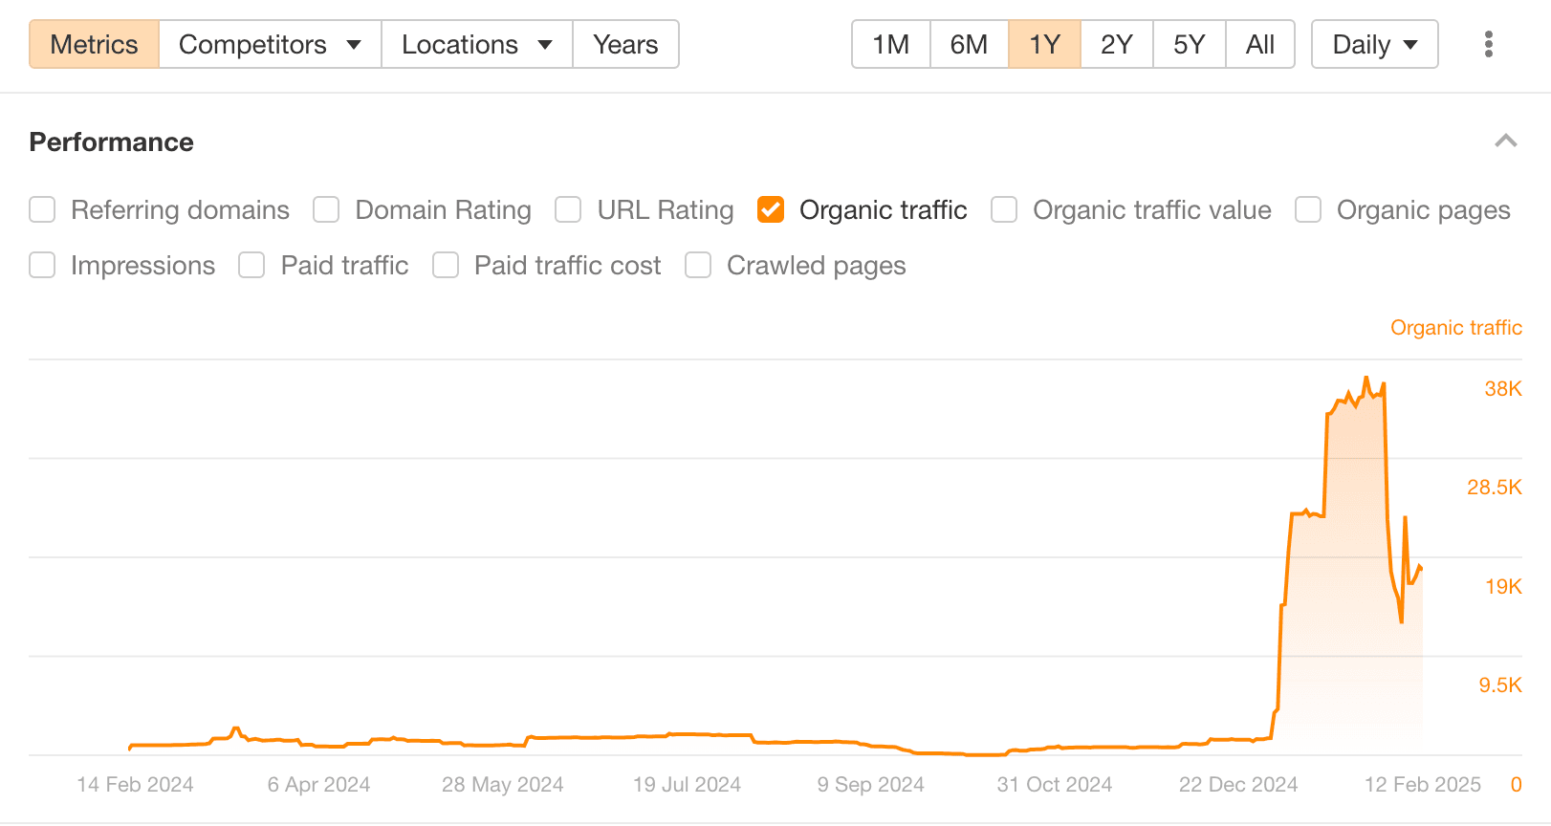
Task: Enable the Referring domains checkbox
Action: (x=42, y=209)
